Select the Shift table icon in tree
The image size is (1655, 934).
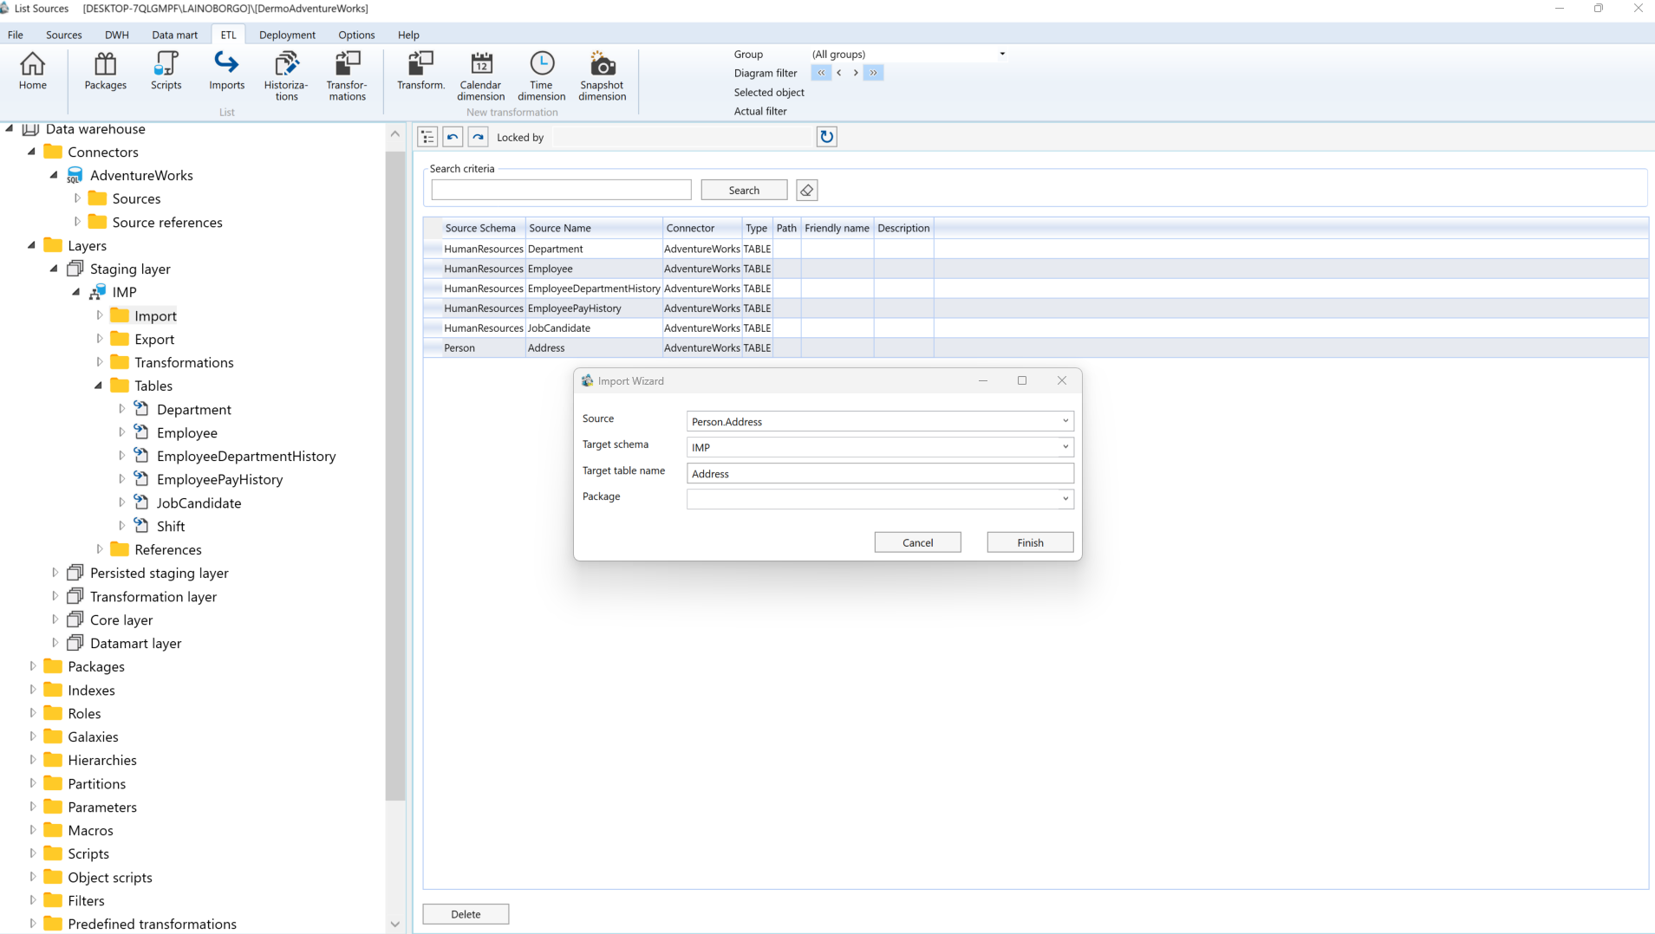coord(141,526)
